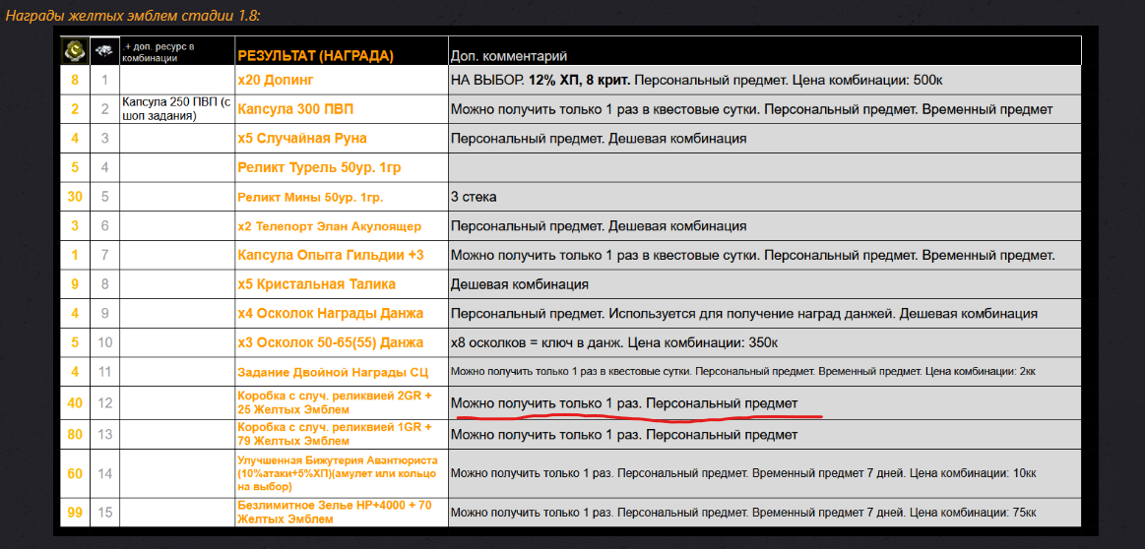The width and height of the screenshot is (1145, 549).
Task: Open the 'x5 Случайная Руна' reward
Action: (301, 139)
